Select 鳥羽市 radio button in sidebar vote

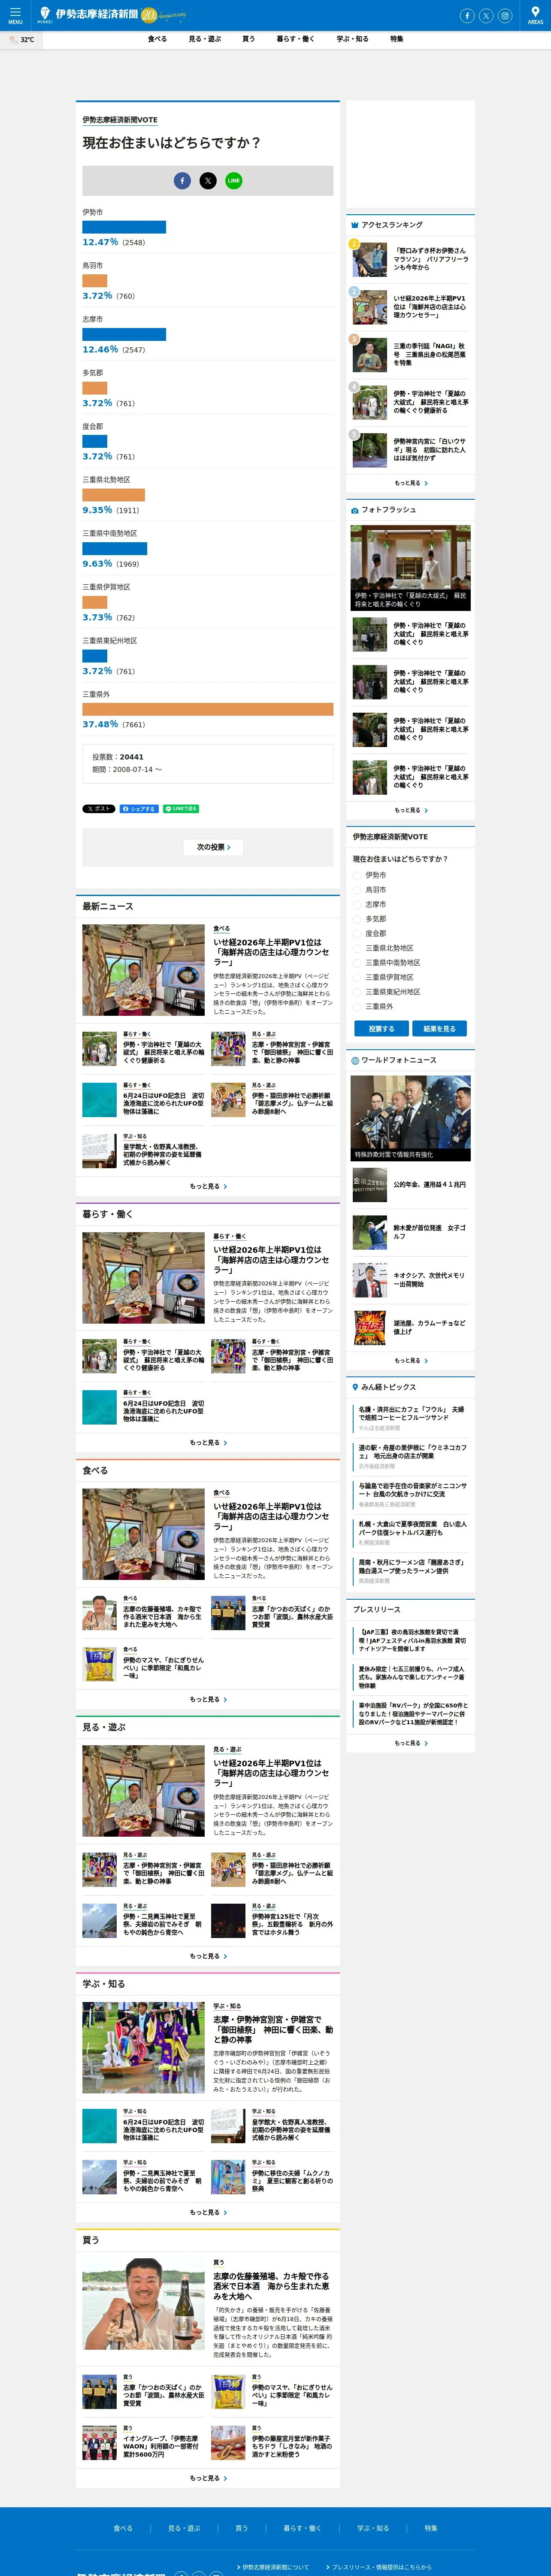pyautogui.click(x=357, y=890)
